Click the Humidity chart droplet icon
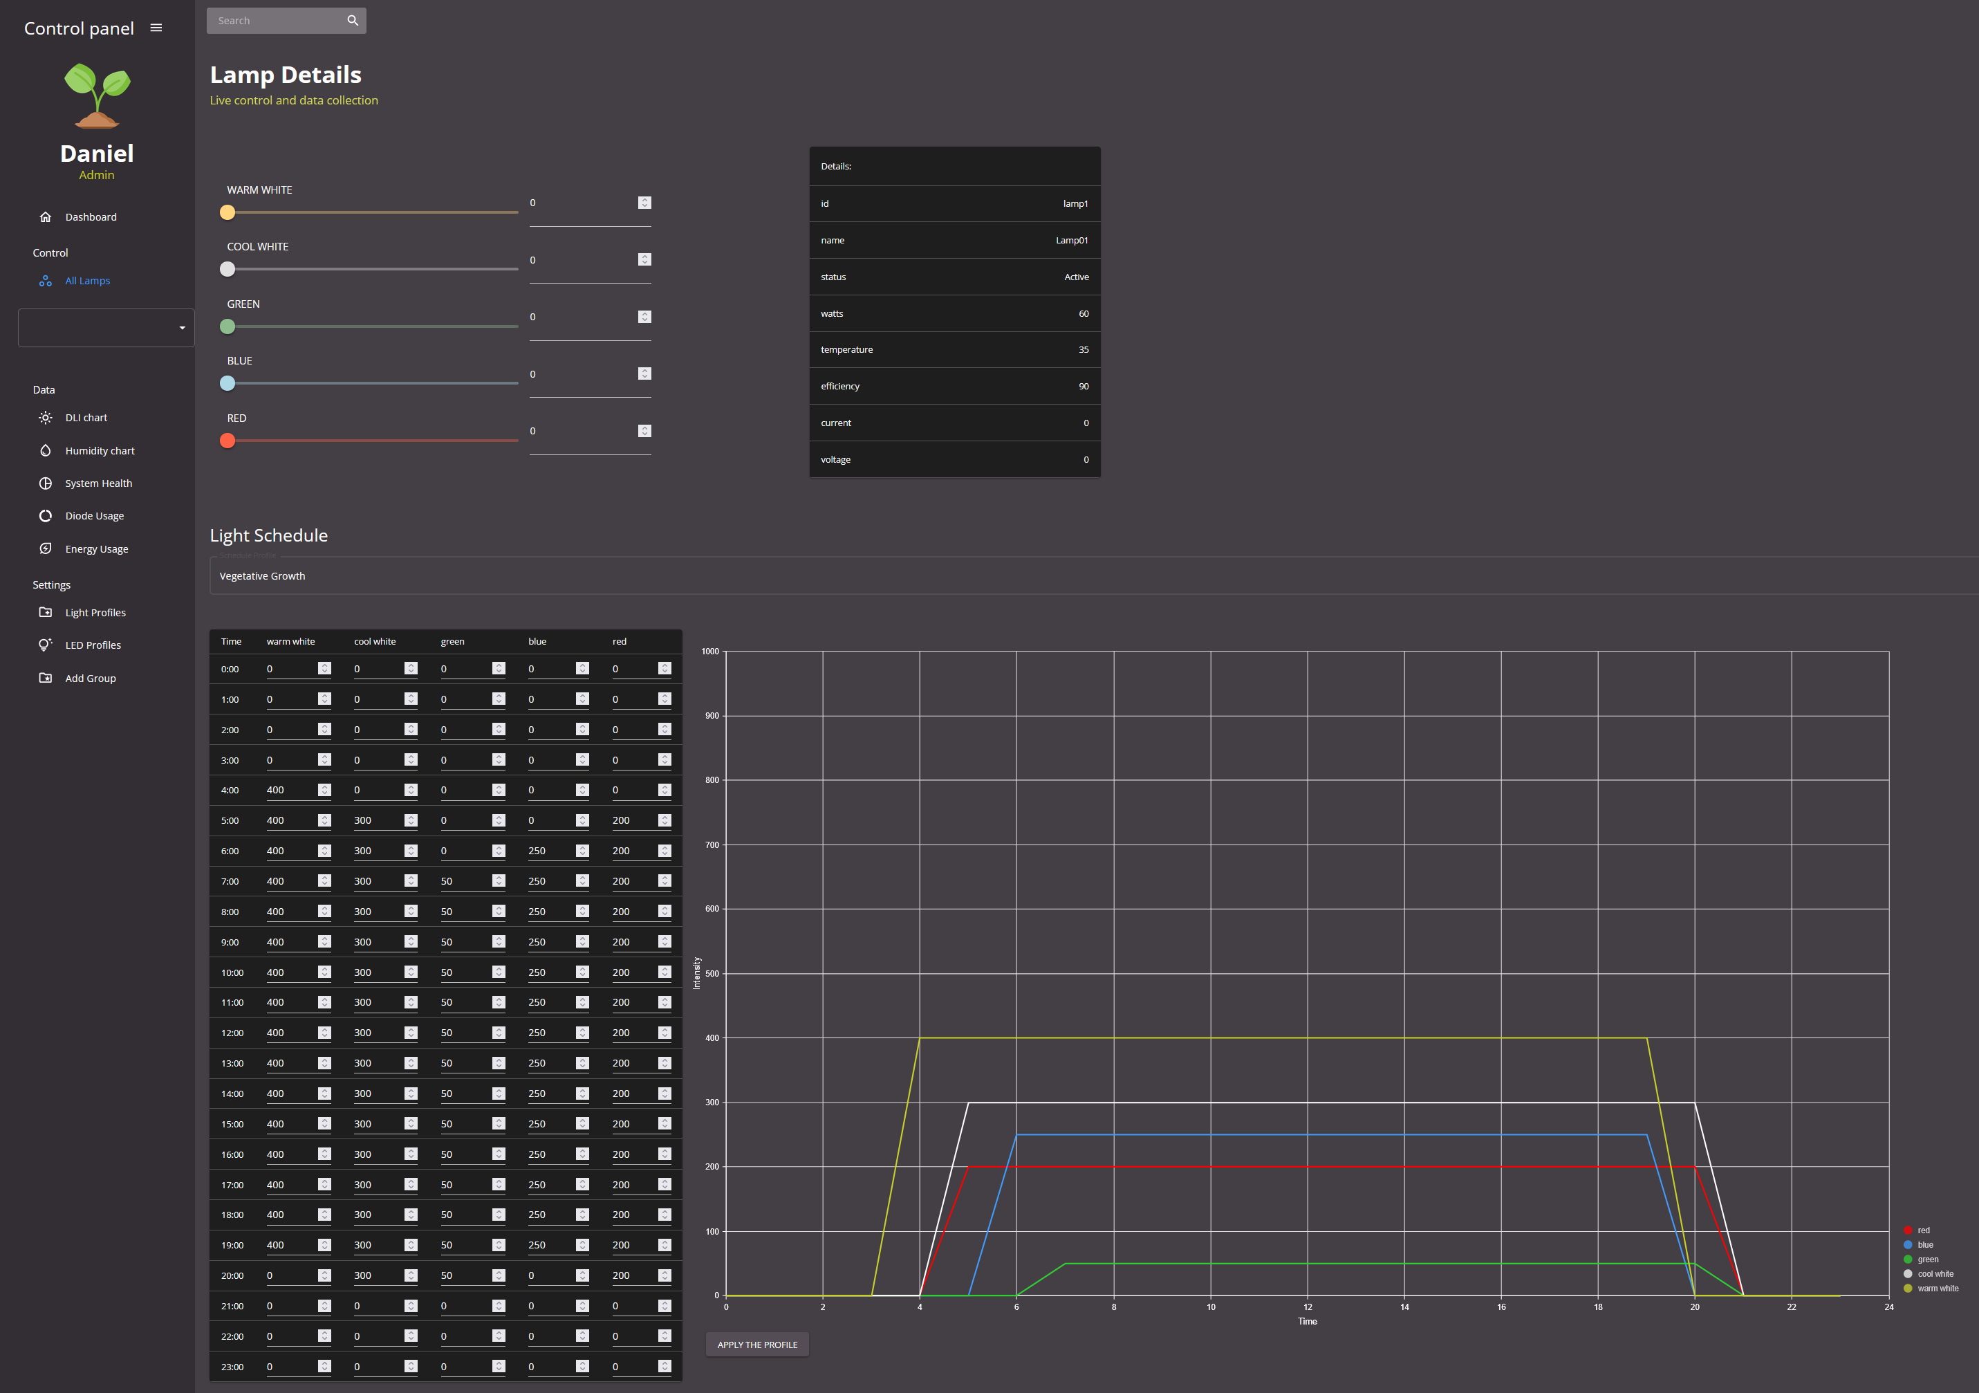 point(46,451)
